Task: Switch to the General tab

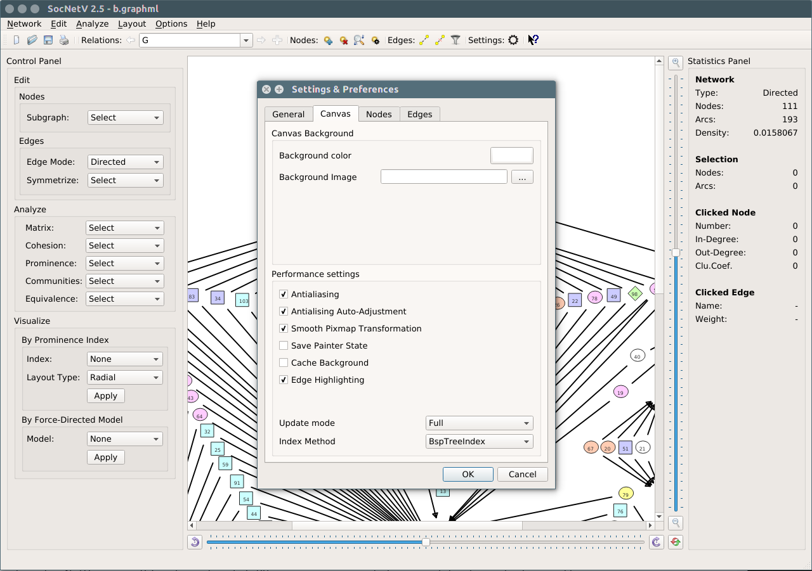Action: tap(289, 114)
